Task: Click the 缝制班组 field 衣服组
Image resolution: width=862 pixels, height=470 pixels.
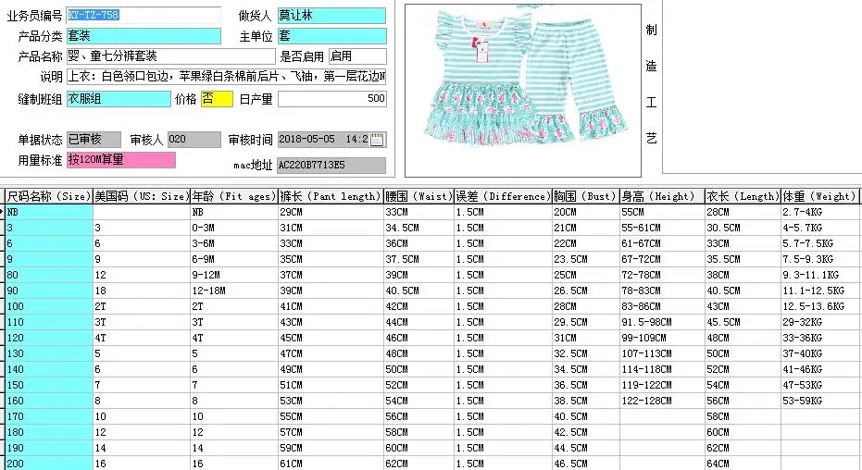Action: pyautogui.click(x=119, y=99)
